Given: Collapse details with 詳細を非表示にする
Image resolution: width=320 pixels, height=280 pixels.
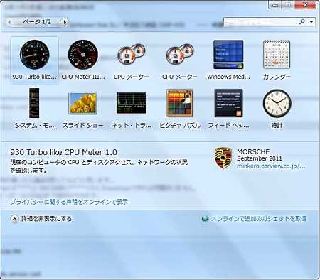Looking at the screenshot, I should point(41,219).
